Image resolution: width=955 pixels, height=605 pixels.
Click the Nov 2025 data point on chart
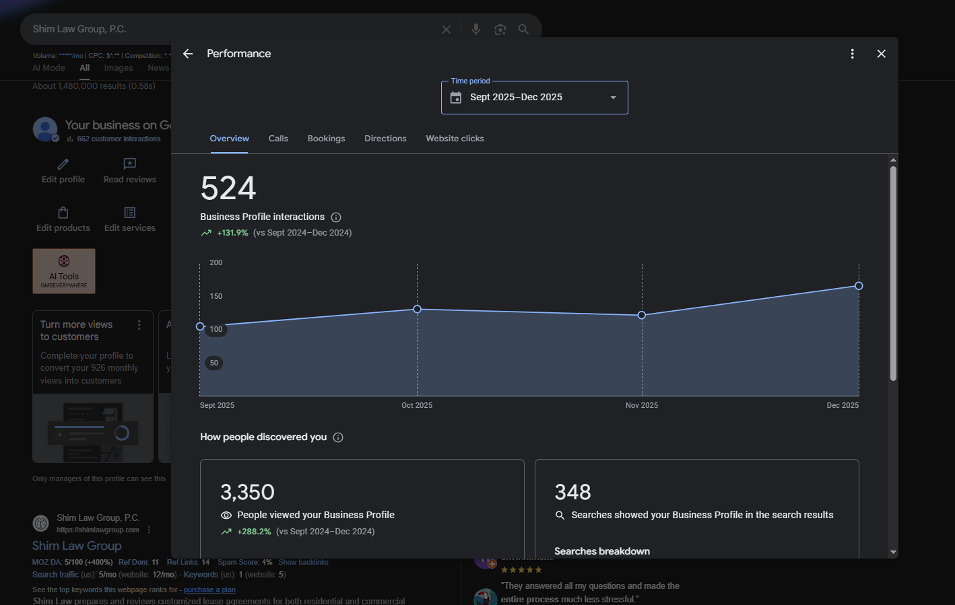642,315
